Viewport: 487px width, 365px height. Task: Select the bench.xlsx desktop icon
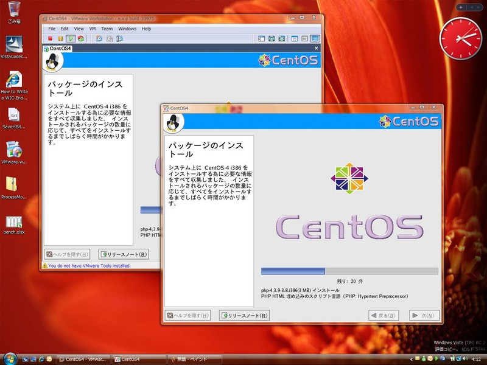pos(13,225)
